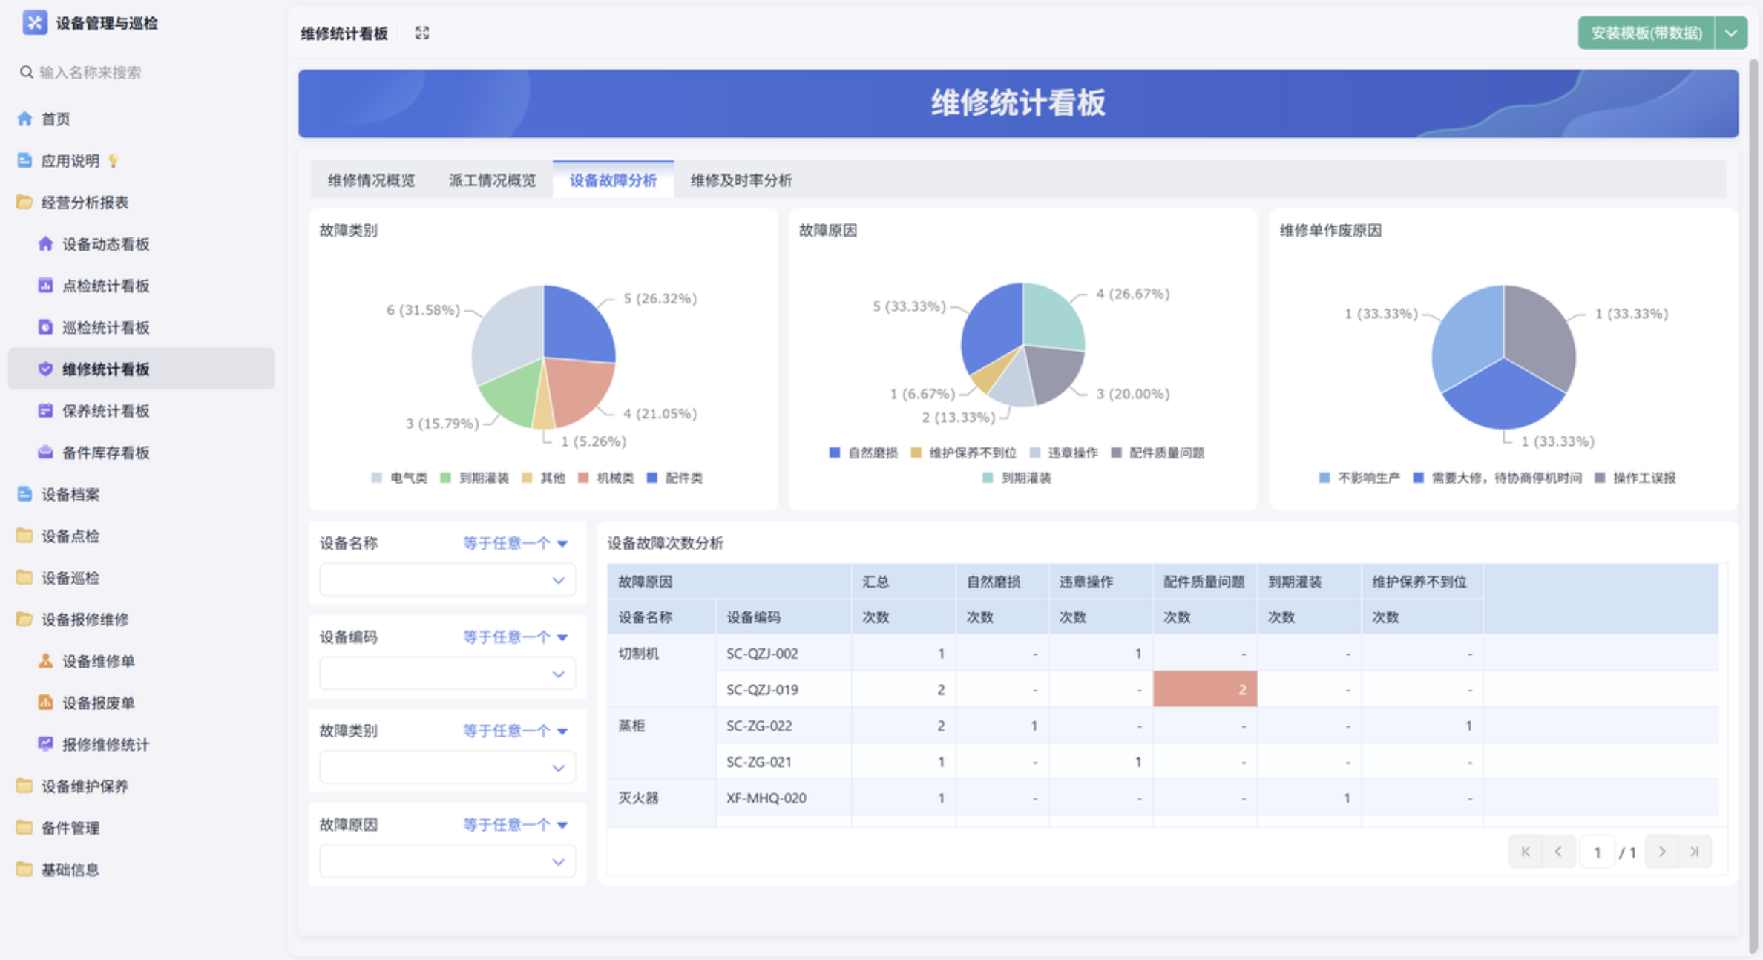This screenshot has height=960, width=1763.
Task: Click the 设备动态看板 house icon
Action: pyautogui.click(x=45, y=244)
